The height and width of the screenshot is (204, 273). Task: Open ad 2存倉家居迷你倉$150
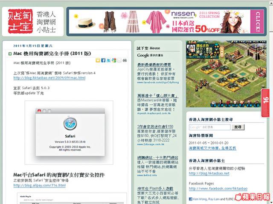click(x=155, y=127)
